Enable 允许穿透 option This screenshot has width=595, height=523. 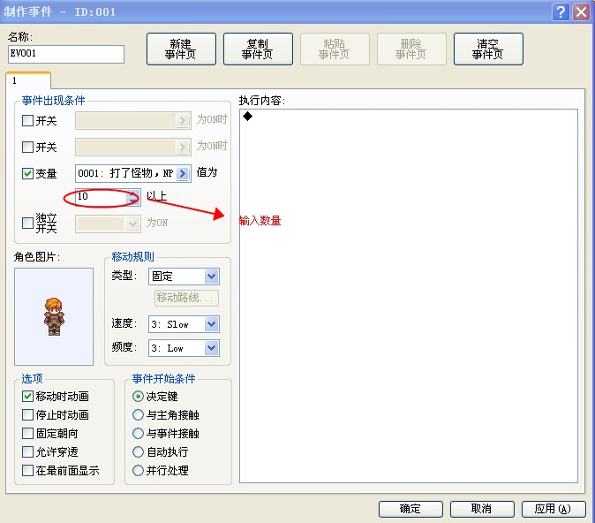27,452
